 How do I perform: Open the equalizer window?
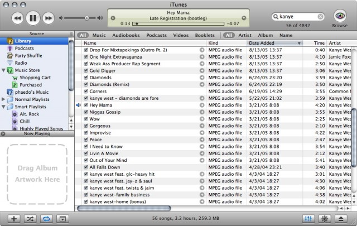[x=307, y=218]
